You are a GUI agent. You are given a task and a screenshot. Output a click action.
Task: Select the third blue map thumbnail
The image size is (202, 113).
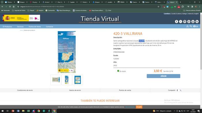pyautogui.click(x=78, y=80)
